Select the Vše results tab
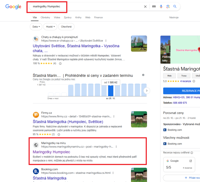 pyautogui.click(x=35, y=17)
